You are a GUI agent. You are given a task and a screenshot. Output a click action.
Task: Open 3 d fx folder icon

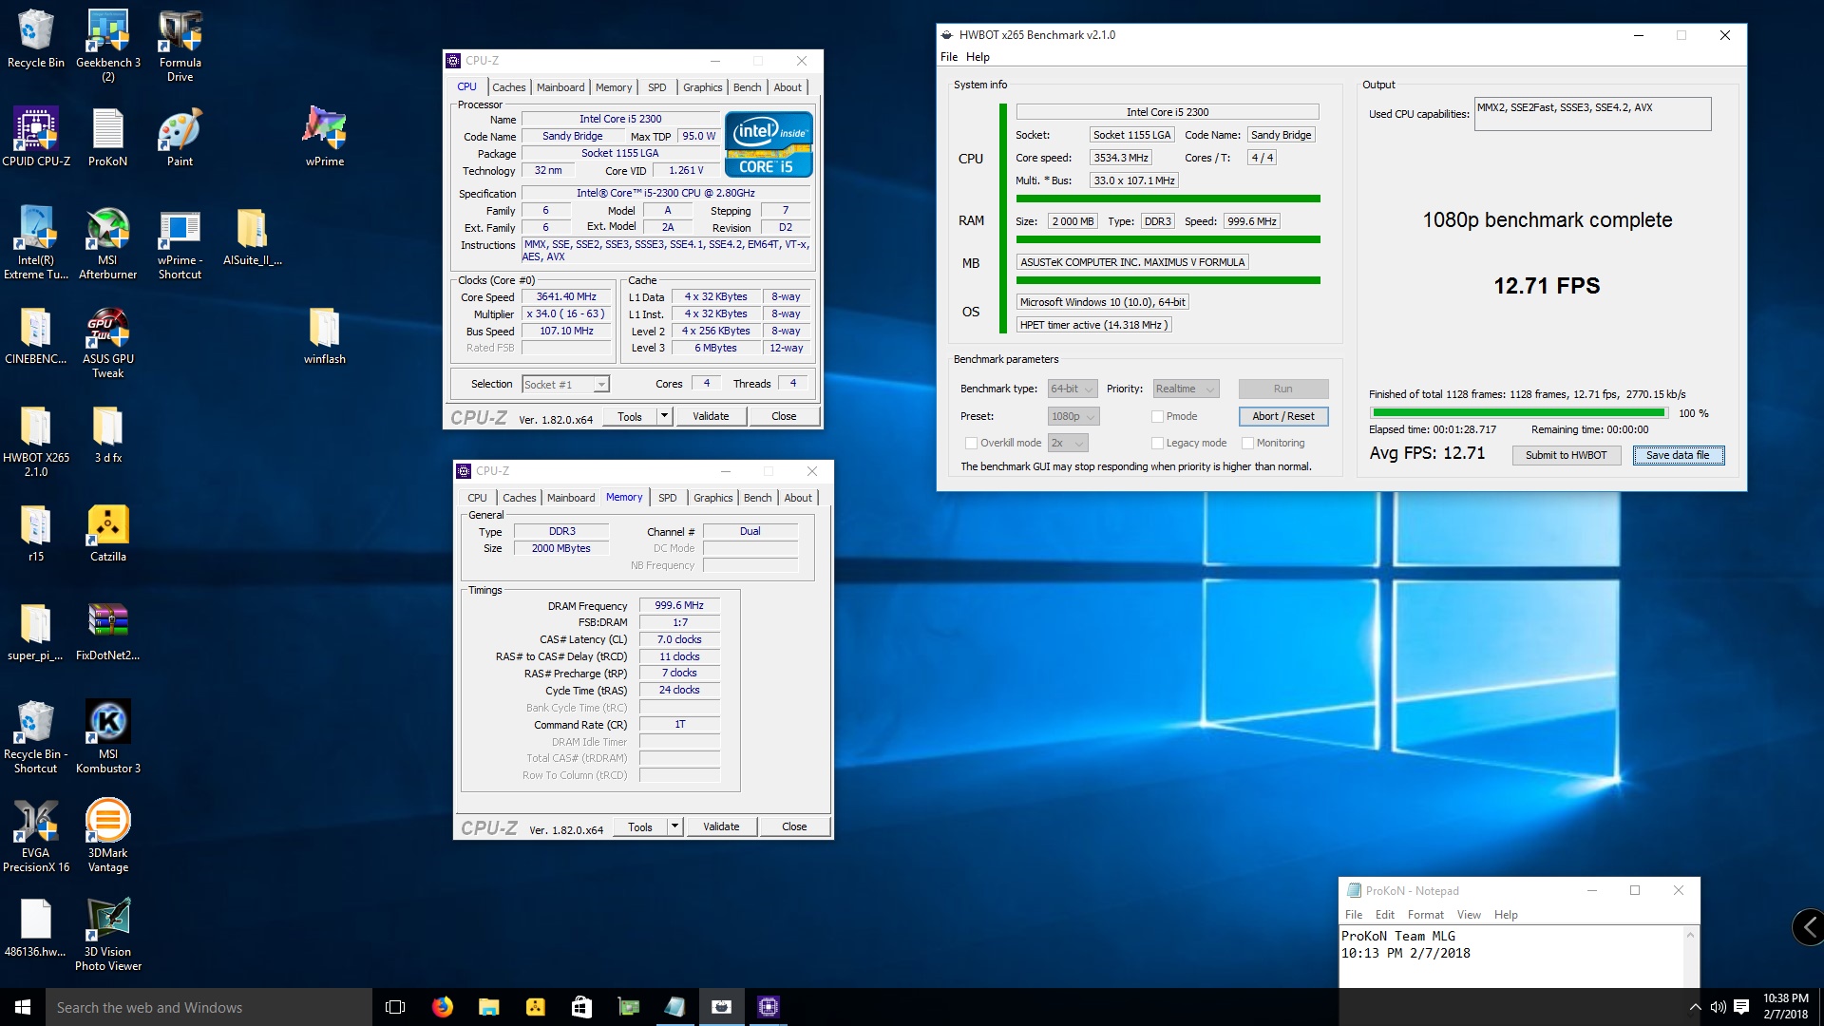(107, 435)
